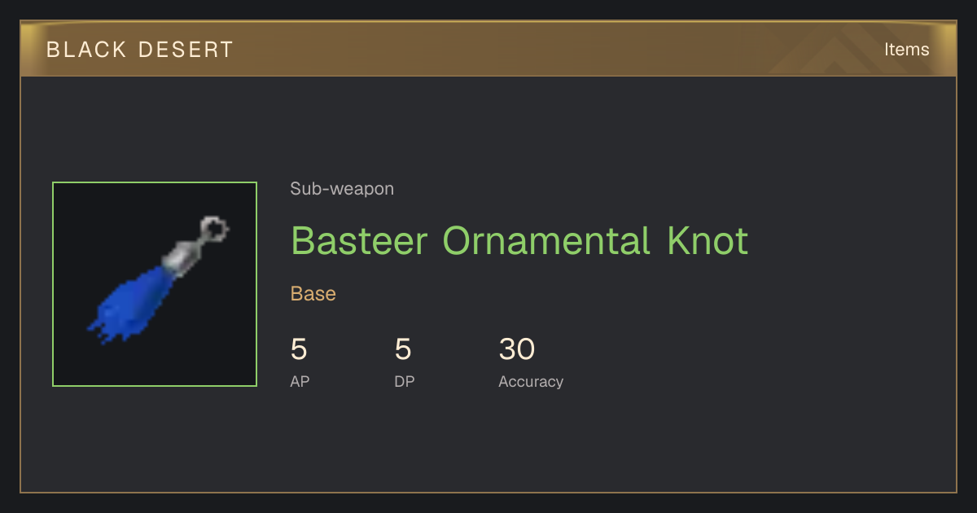Click the word Knot in the title

point(708,241)
